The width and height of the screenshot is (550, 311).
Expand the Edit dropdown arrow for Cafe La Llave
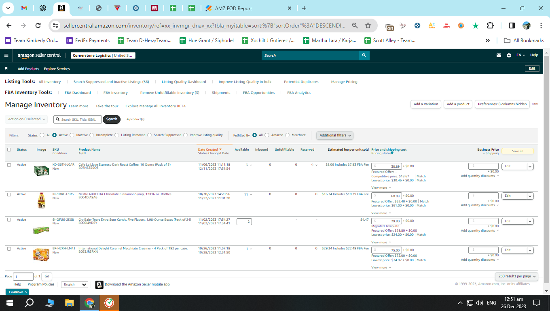coord(530,166)
